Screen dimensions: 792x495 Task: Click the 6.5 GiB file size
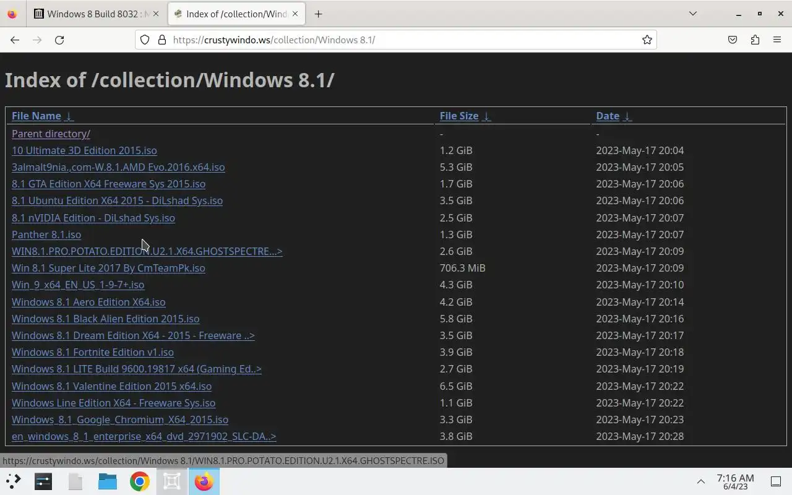pos(456,386)
